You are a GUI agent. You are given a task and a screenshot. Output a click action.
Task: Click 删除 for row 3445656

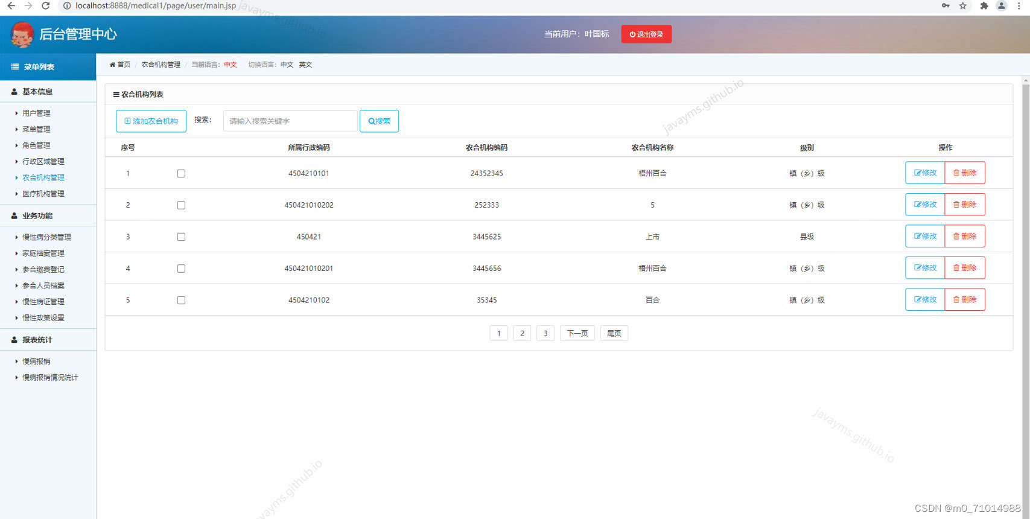(965, 267)
